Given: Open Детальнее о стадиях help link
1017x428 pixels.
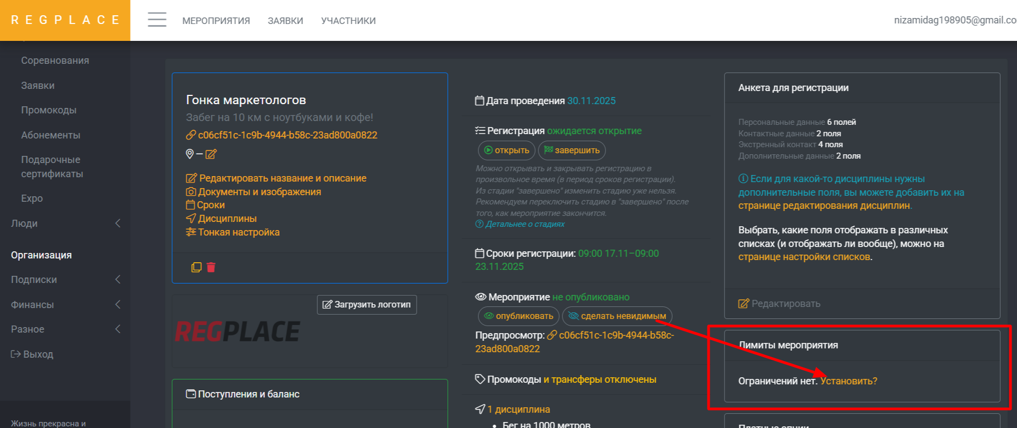Looking at the screenshot, I should 520,224.
